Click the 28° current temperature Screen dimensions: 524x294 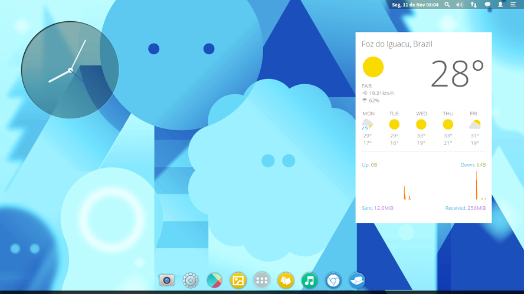[x=457, y=74]
